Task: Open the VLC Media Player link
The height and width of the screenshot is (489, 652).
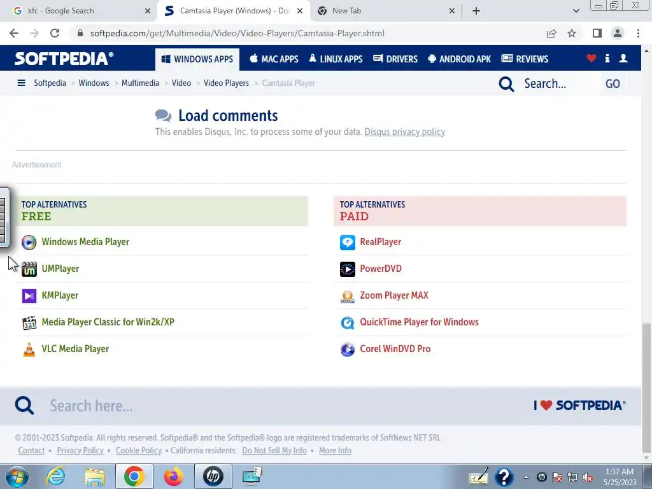Action: coord(75,349)
